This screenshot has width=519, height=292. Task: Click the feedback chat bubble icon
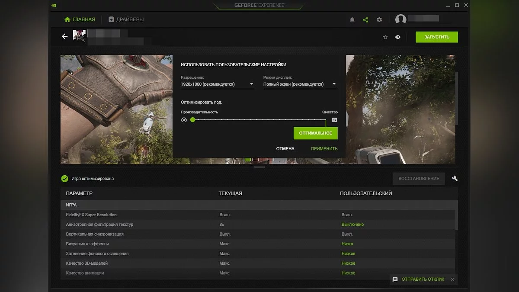(395, 279)
